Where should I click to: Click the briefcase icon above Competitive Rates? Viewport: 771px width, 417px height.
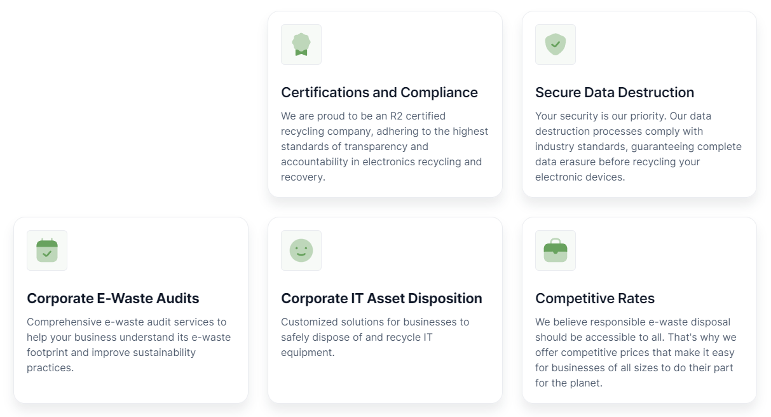click(x=556, y=250)
